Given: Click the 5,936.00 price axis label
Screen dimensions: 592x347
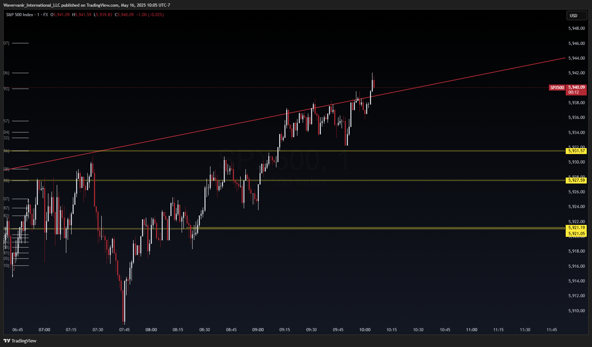Looking at the screenshot, I should [x=577, y=118].
